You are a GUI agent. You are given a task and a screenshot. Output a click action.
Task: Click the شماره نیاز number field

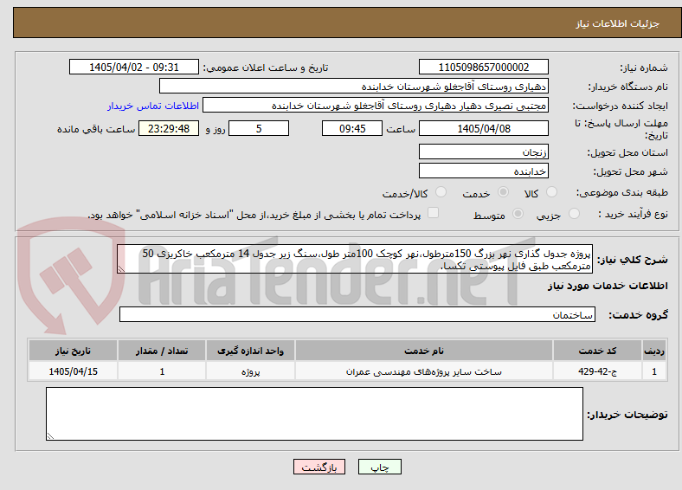point(484,67)
